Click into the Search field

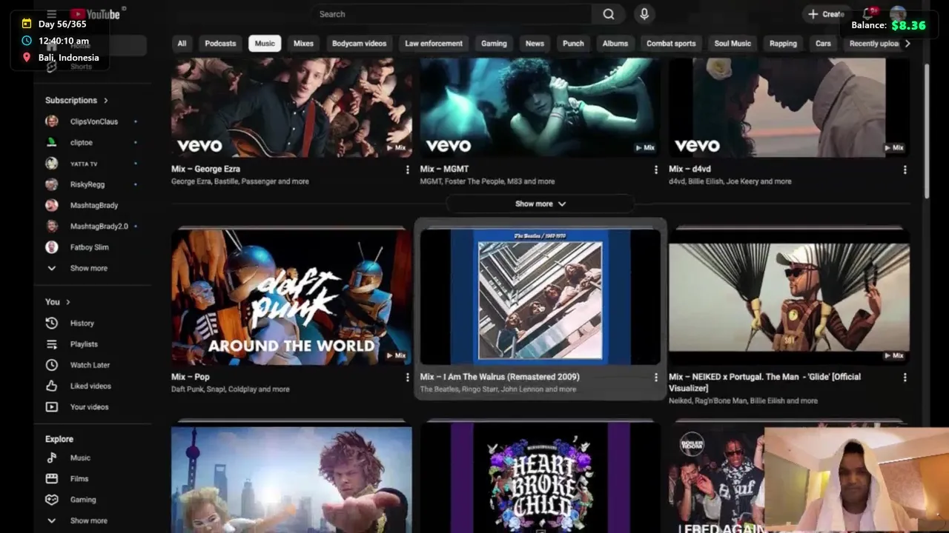click(x=451, y=14)
